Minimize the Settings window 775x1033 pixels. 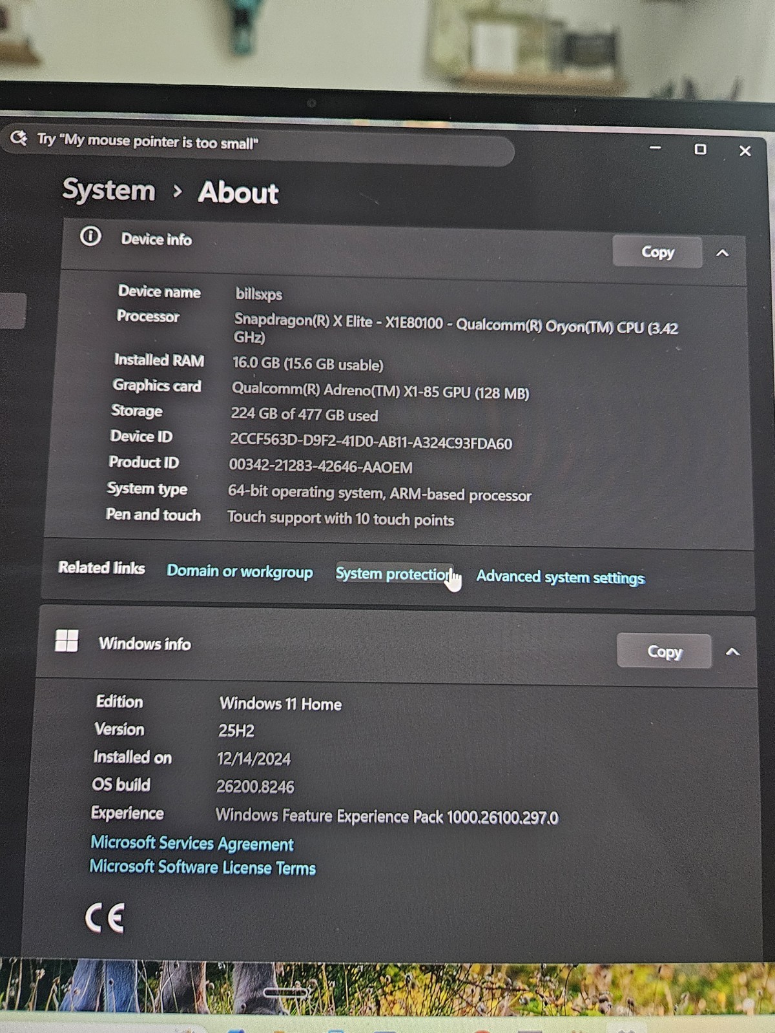pyautogui.click(x=656, y=148)
